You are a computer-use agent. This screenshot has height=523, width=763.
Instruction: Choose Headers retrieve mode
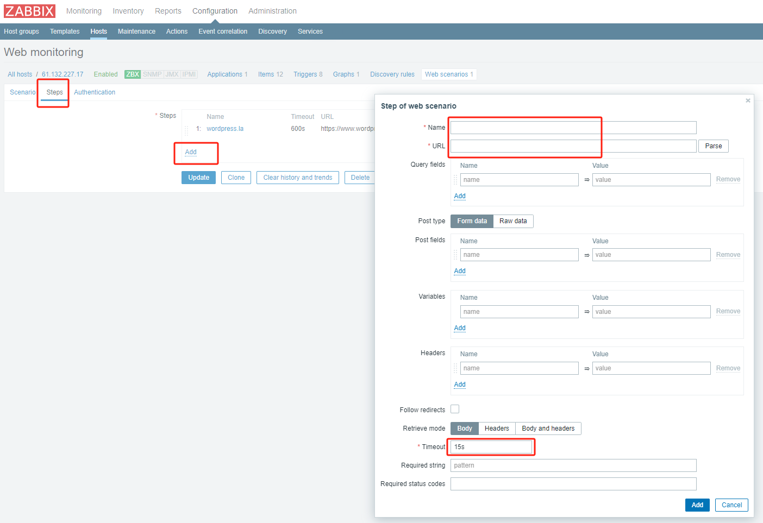pyautogui.click(x=497, y=429)
